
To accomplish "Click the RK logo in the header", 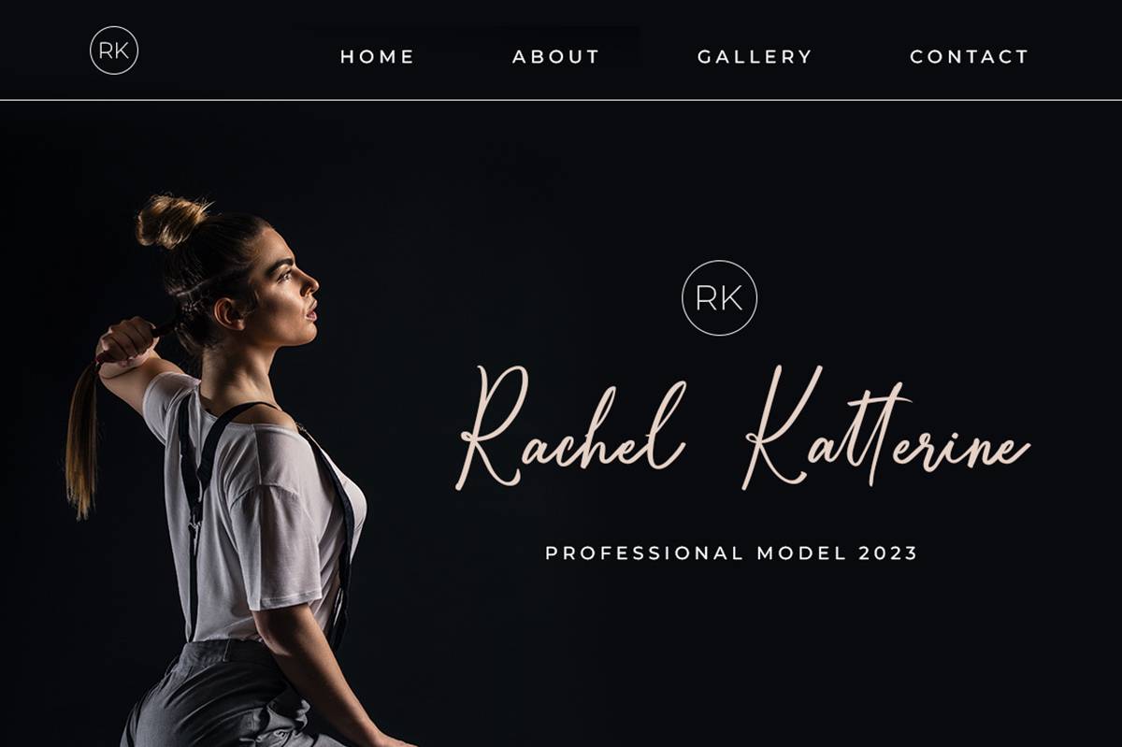I will coord(114,50).
